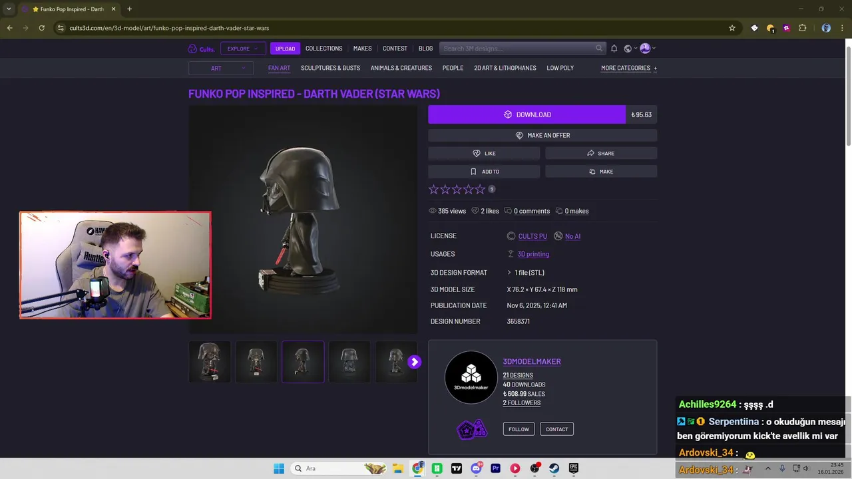
Task: Click the UPLOAD button
Action: click(285, 49)
